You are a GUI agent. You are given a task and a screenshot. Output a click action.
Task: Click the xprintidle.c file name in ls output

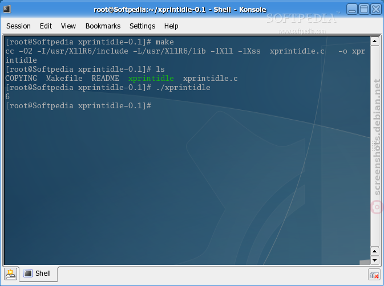click(210, 79)
